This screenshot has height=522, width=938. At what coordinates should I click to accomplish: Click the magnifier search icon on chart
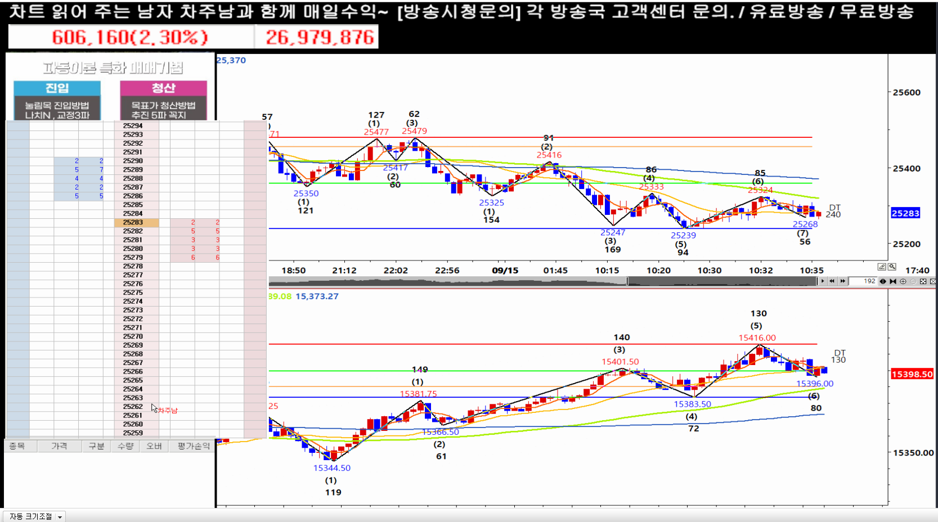[892, 267]
